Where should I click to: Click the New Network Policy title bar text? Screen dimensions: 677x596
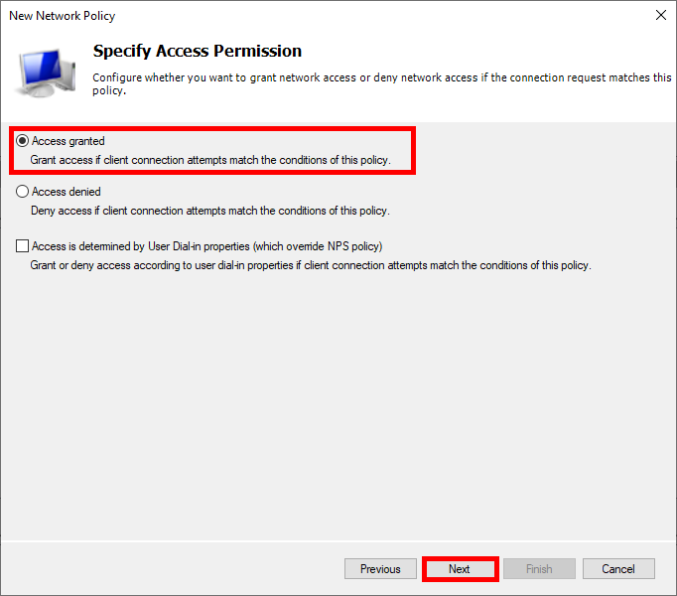[x=62, y=16]
